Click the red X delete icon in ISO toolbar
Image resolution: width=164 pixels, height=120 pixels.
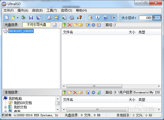click(70, 25)
